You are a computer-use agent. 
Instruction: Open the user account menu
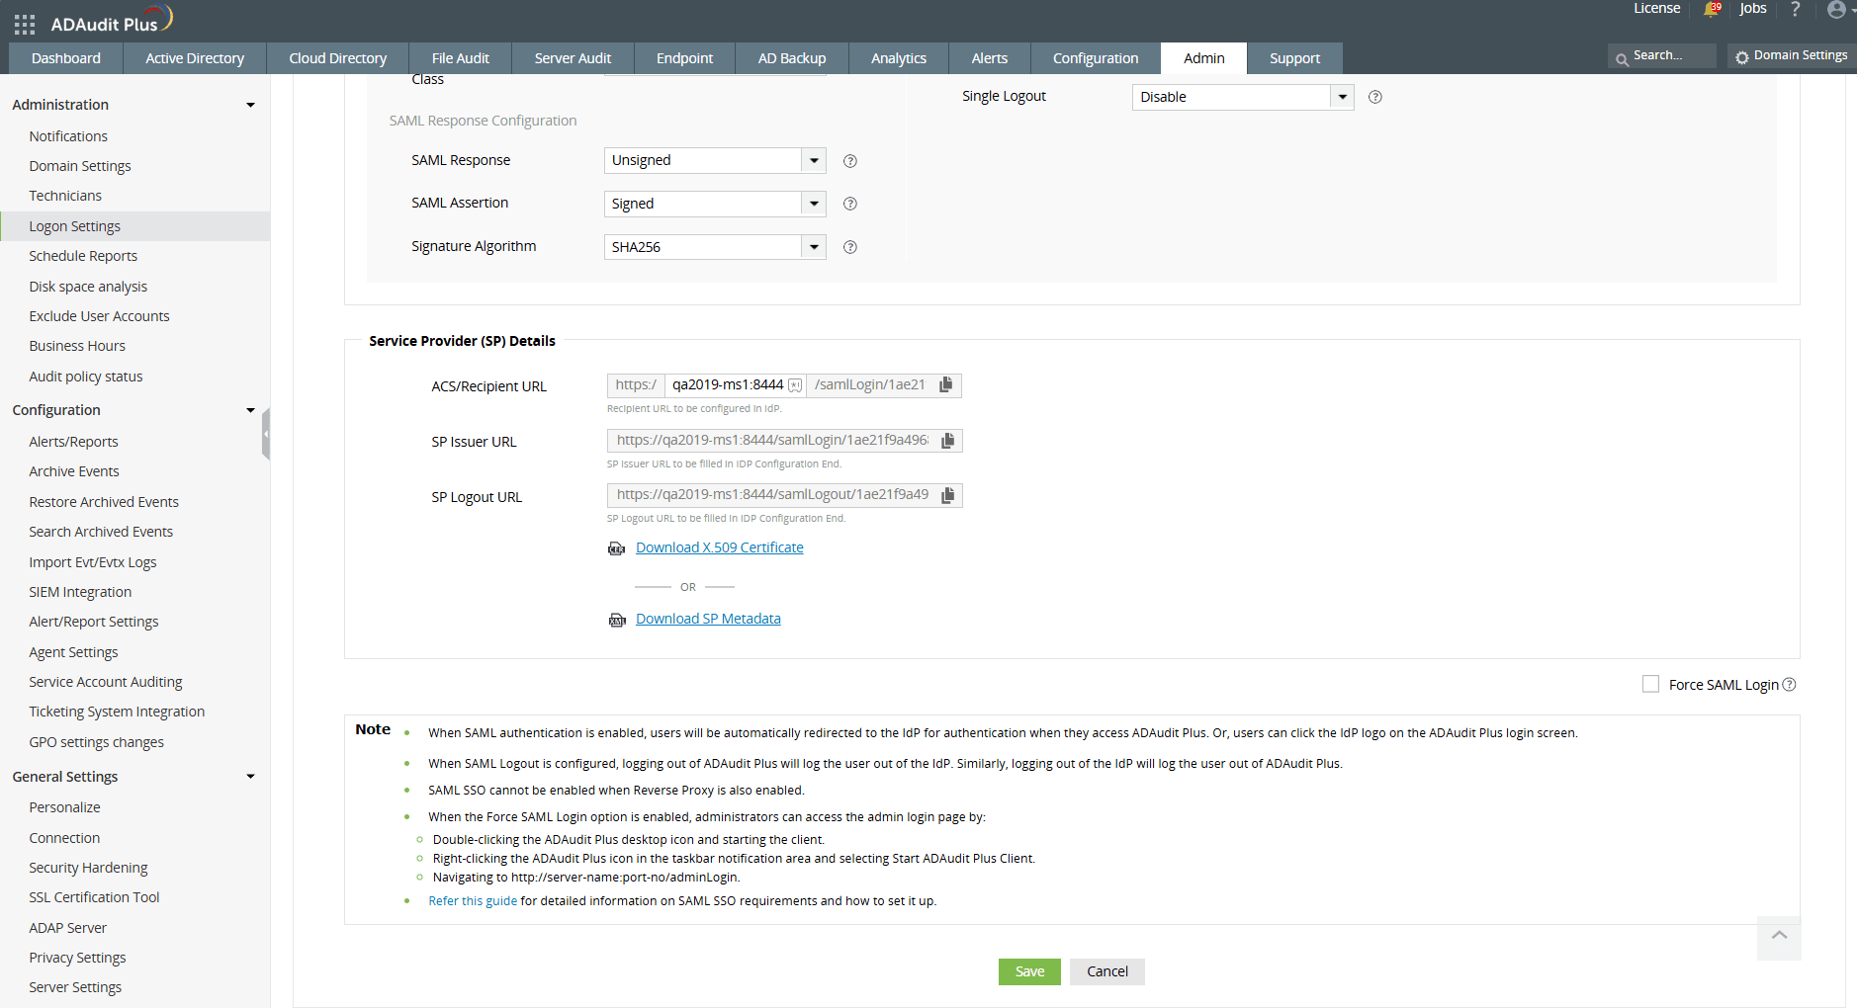1835,11
